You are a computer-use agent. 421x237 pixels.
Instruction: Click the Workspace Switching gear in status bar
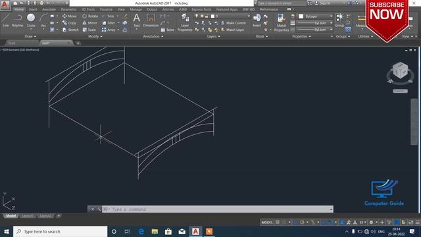tap(371, 223)
